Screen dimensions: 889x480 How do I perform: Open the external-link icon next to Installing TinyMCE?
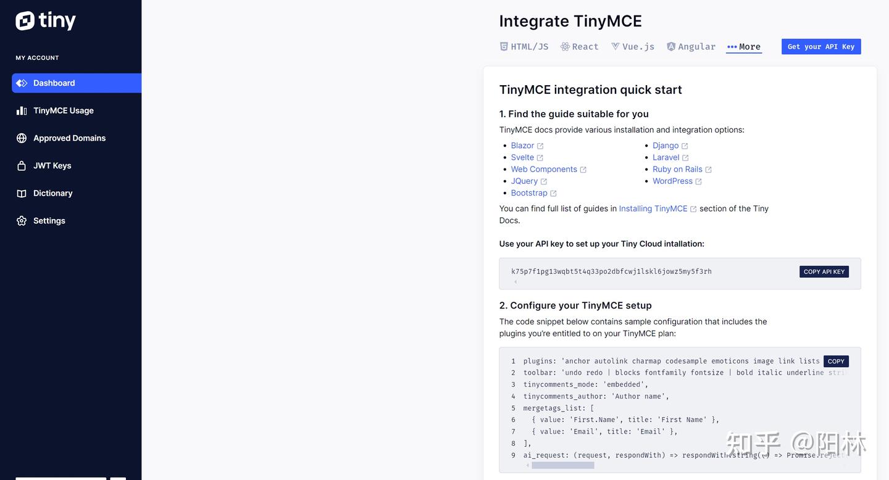coord(693,209)
